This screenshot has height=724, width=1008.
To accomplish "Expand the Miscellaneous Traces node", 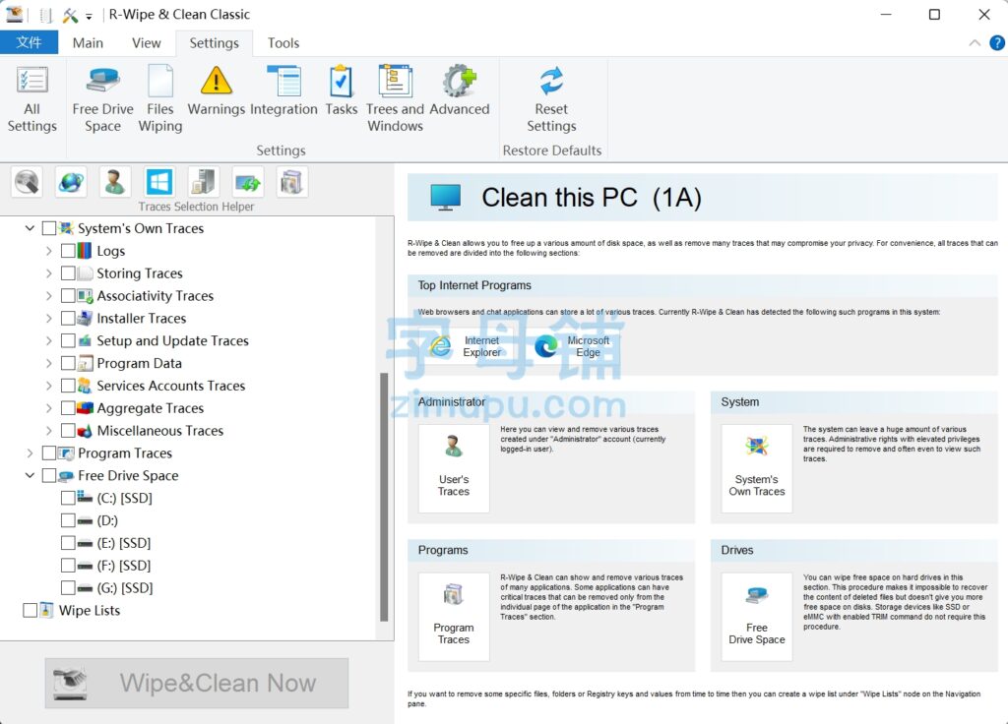I will (49, 431).
